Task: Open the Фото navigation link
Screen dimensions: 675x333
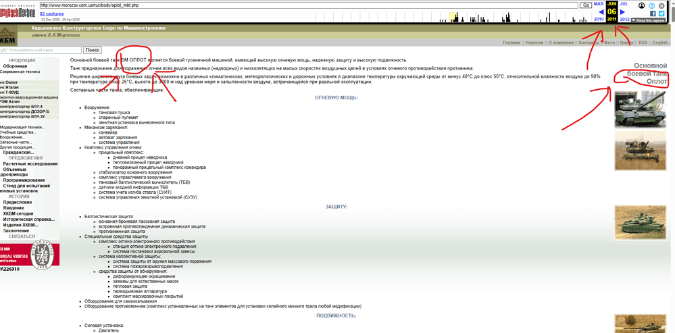Action: [609, 43]
